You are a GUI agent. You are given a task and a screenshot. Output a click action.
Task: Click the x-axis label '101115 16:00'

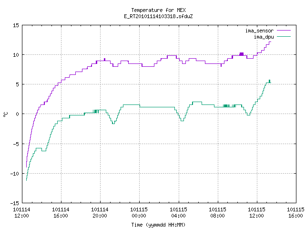295,213
